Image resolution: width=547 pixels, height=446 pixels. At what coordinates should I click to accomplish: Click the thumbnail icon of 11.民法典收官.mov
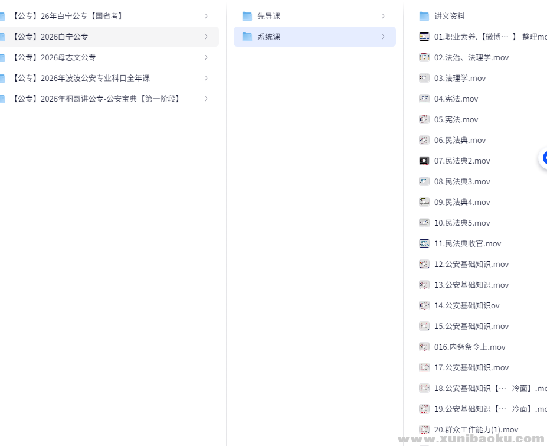point(424,243)
